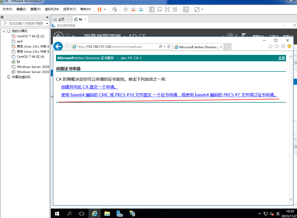297x218 pixels.
Task: Open the console view icon
Action: point(186,9)
